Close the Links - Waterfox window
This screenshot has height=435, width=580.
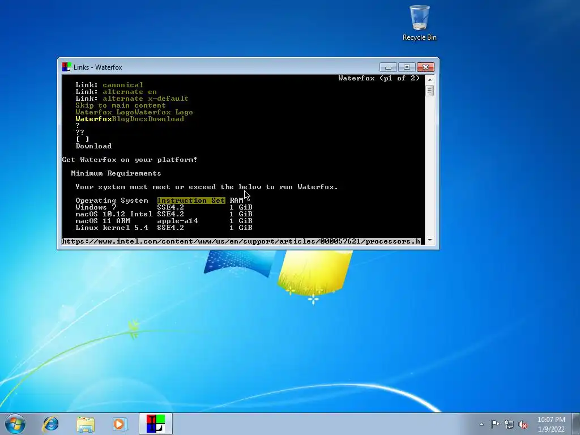coord(425,67)
